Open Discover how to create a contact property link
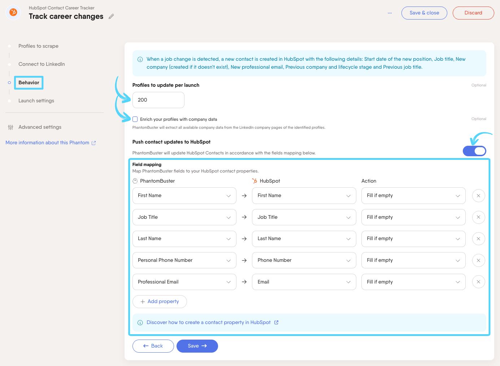This screenshot has height=366, width=500. coord(208,323)
